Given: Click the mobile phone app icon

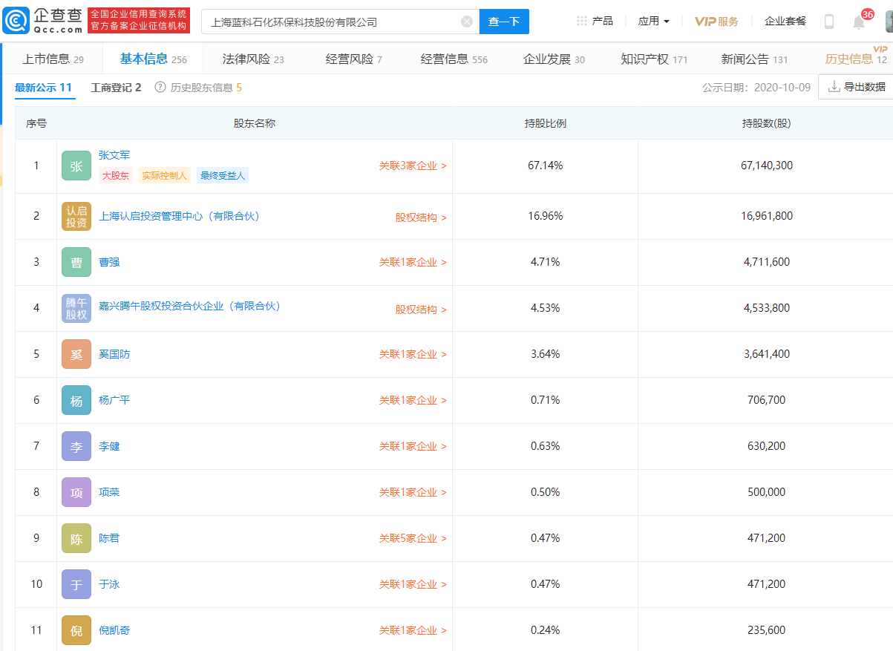Looking at the screenshot, I should pos(828,21).
